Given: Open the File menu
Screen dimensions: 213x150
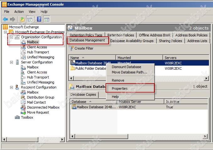Looking at the screenshot, I should 7,12.
